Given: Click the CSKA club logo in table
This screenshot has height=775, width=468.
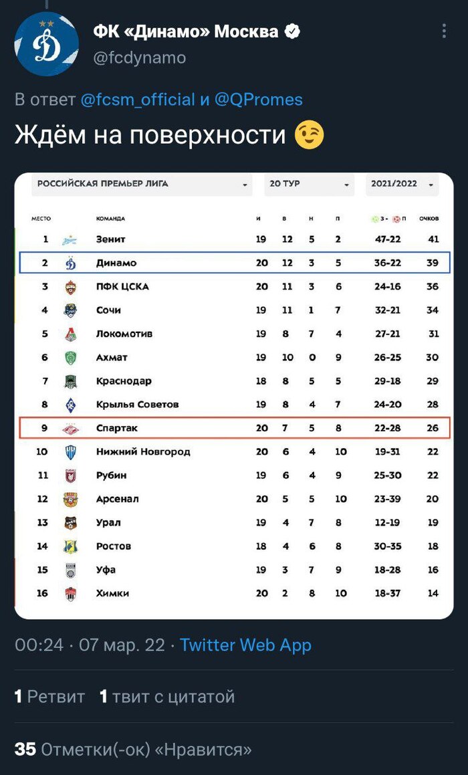Looking at the screenshot, I should 70,287.
